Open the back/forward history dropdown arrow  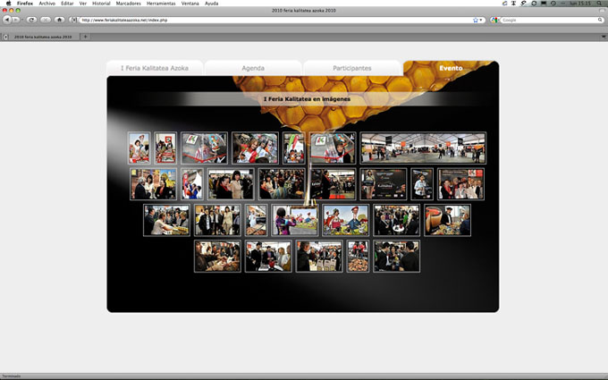[x=22, y=20]
